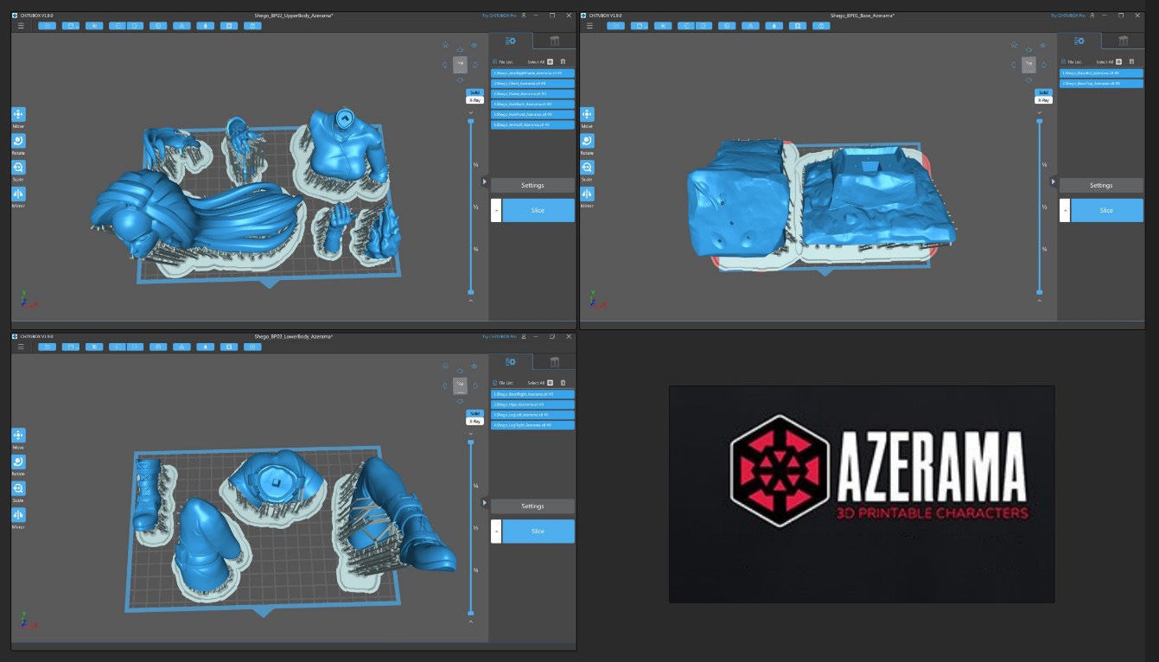Viewport: 1159px width, 662px height.
Task: Enable Solid view in Base window
Action: [x=1043, y=92]
